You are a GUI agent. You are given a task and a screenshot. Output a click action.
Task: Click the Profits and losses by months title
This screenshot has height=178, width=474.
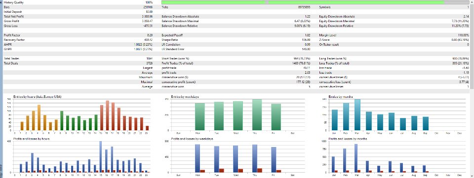click(x=348, y=139)
